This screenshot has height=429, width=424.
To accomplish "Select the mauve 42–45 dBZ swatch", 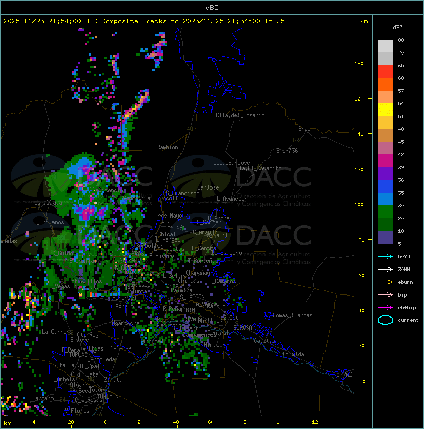I will click(385, 148).
